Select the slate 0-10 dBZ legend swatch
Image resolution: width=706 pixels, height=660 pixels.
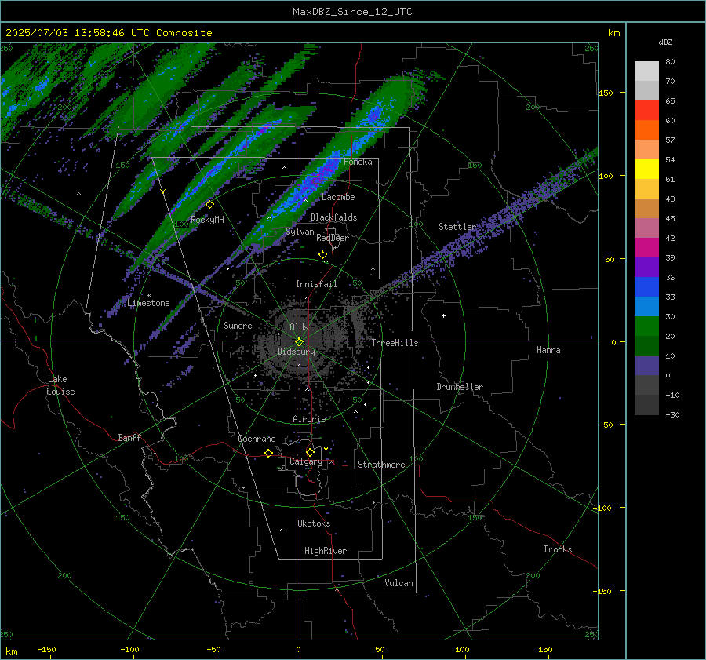point(646,366)
